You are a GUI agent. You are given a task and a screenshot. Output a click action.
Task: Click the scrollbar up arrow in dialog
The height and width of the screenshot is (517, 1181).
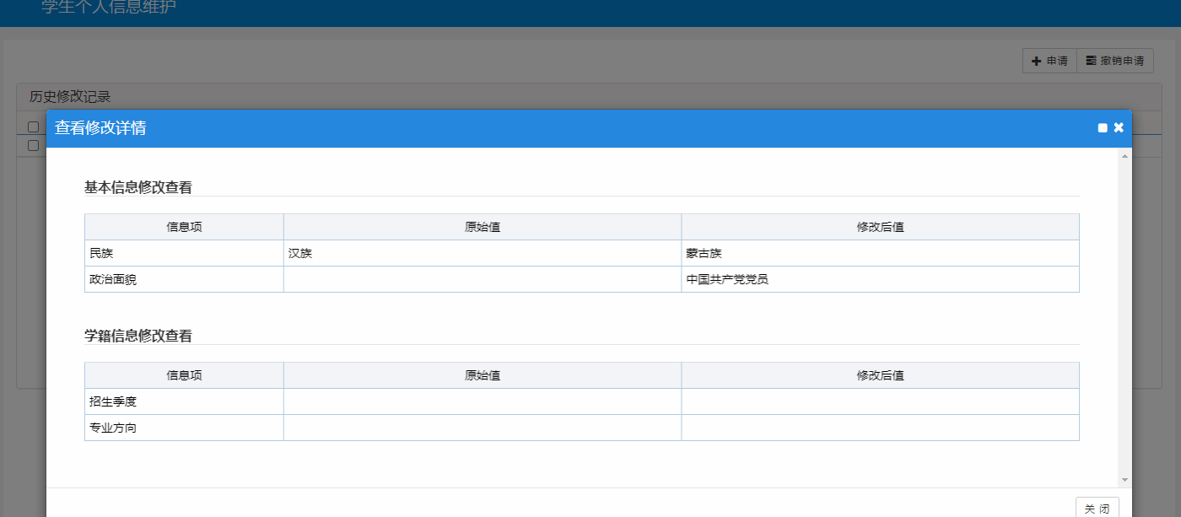coord(1124,156)
